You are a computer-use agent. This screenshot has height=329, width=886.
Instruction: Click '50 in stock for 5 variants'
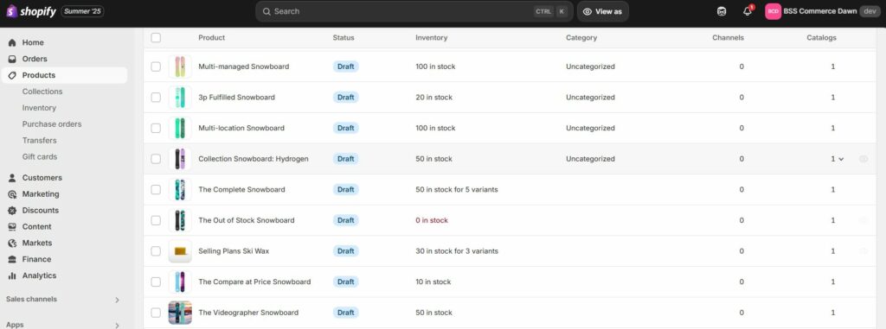457,190
